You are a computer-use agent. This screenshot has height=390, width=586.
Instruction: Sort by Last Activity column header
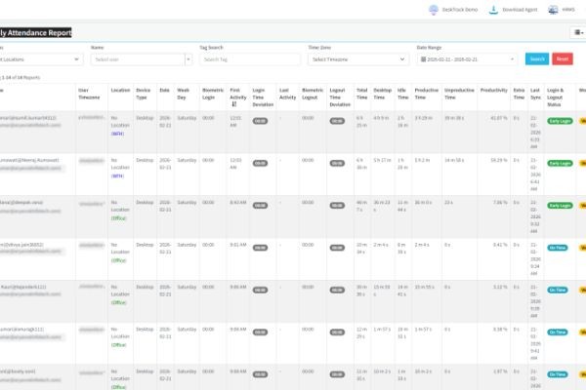[287, 94]
